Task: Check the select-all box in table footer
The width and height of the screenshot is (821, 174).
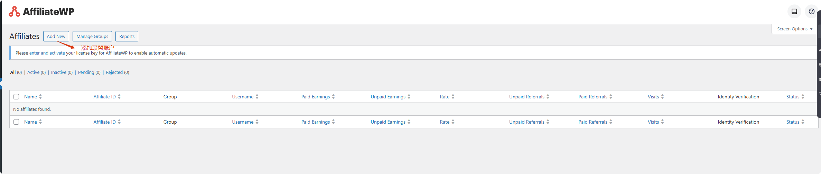Action: point(16,122)
